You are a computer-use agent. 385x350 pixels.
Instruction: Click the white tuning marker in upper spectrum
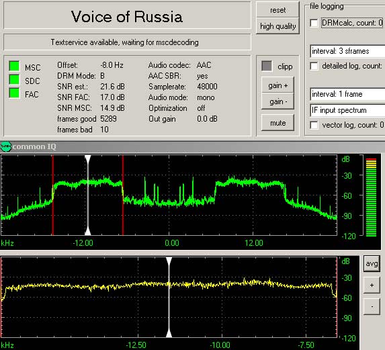pyautogui.click(x=87, y=195)
